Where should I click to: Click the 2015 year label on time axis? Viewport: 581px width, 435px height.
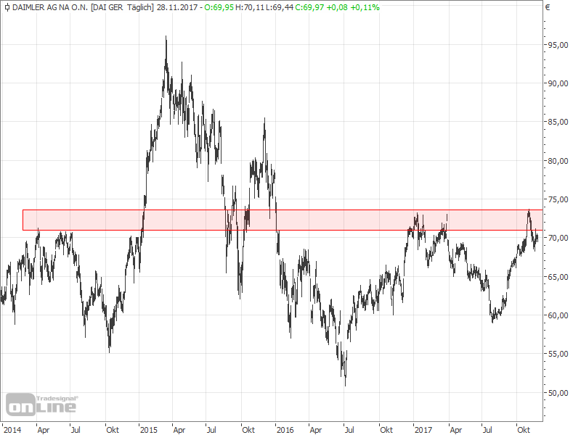coord(149,429)
